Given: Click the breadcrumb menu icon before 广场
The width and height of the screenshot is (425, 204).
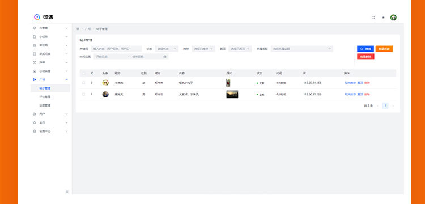Looking at the screenshot, I should [x=78, y=29].
